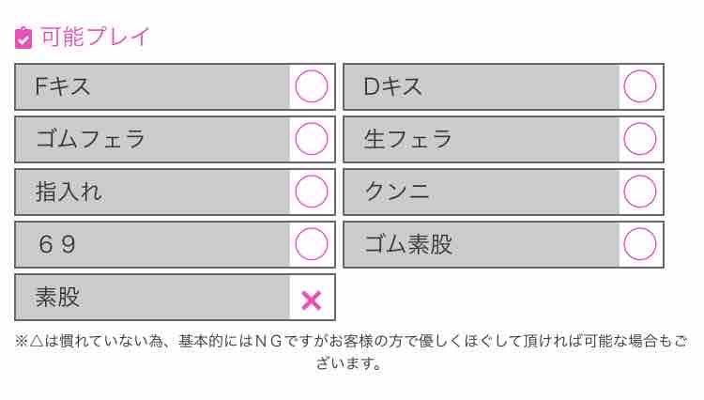
Task: Click the circle mark in the 指入れ row
Action: pyautogui.click(x=312, y=192)
